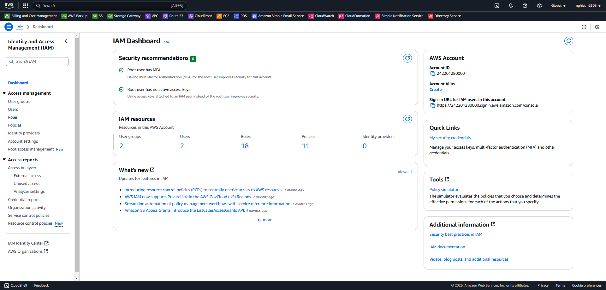Copy the Account ID value
The image size is (606, 290).
432,74
